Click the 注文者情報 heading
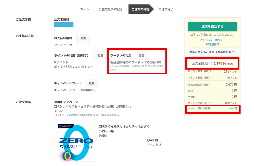Viewport: 254px width, 166px height. (x=62, y=20)
